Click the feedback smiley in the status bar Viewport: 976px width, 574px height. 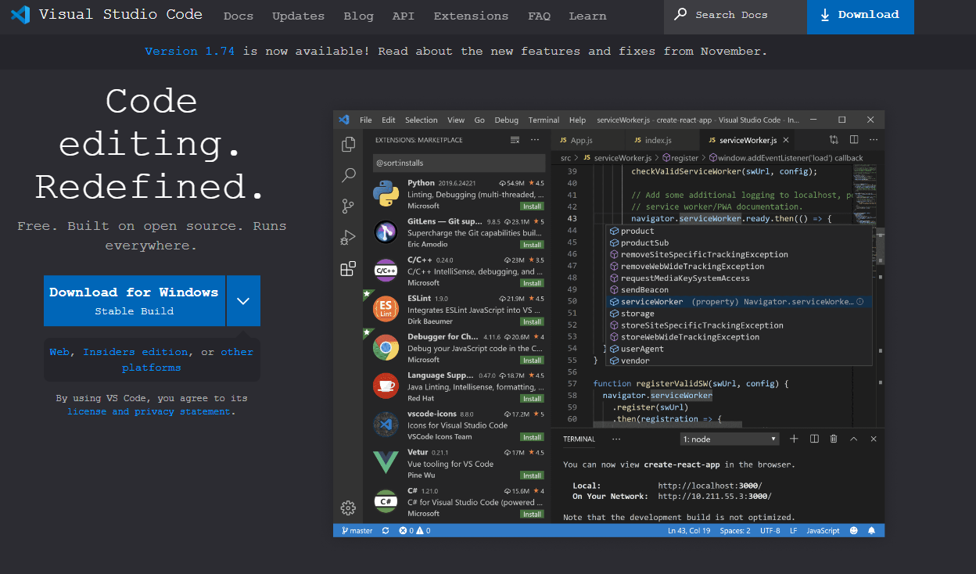(853, 530)
